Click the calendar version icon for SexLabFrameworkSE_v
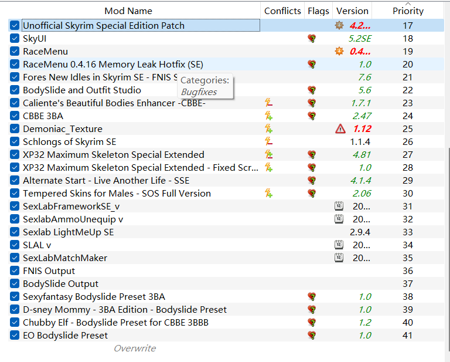 (x=339, y=206)
